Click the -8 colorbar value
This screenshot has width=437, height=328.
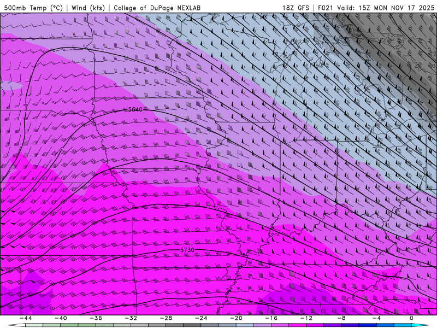click(x=341, y=318)
